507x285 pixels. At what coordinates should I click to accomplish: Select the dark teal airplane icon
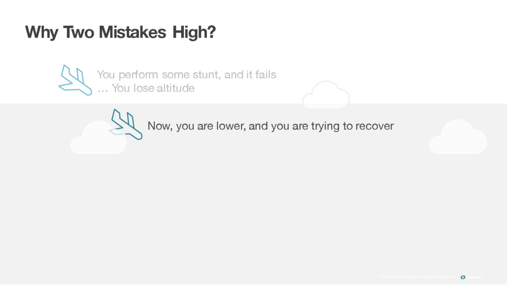126,124
